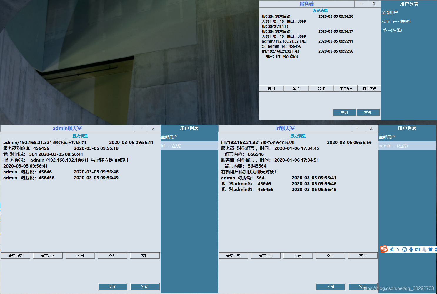The image size is (437, 294).
Task: Click 文件 in the lrf chat window
Action: coord(363,255)
